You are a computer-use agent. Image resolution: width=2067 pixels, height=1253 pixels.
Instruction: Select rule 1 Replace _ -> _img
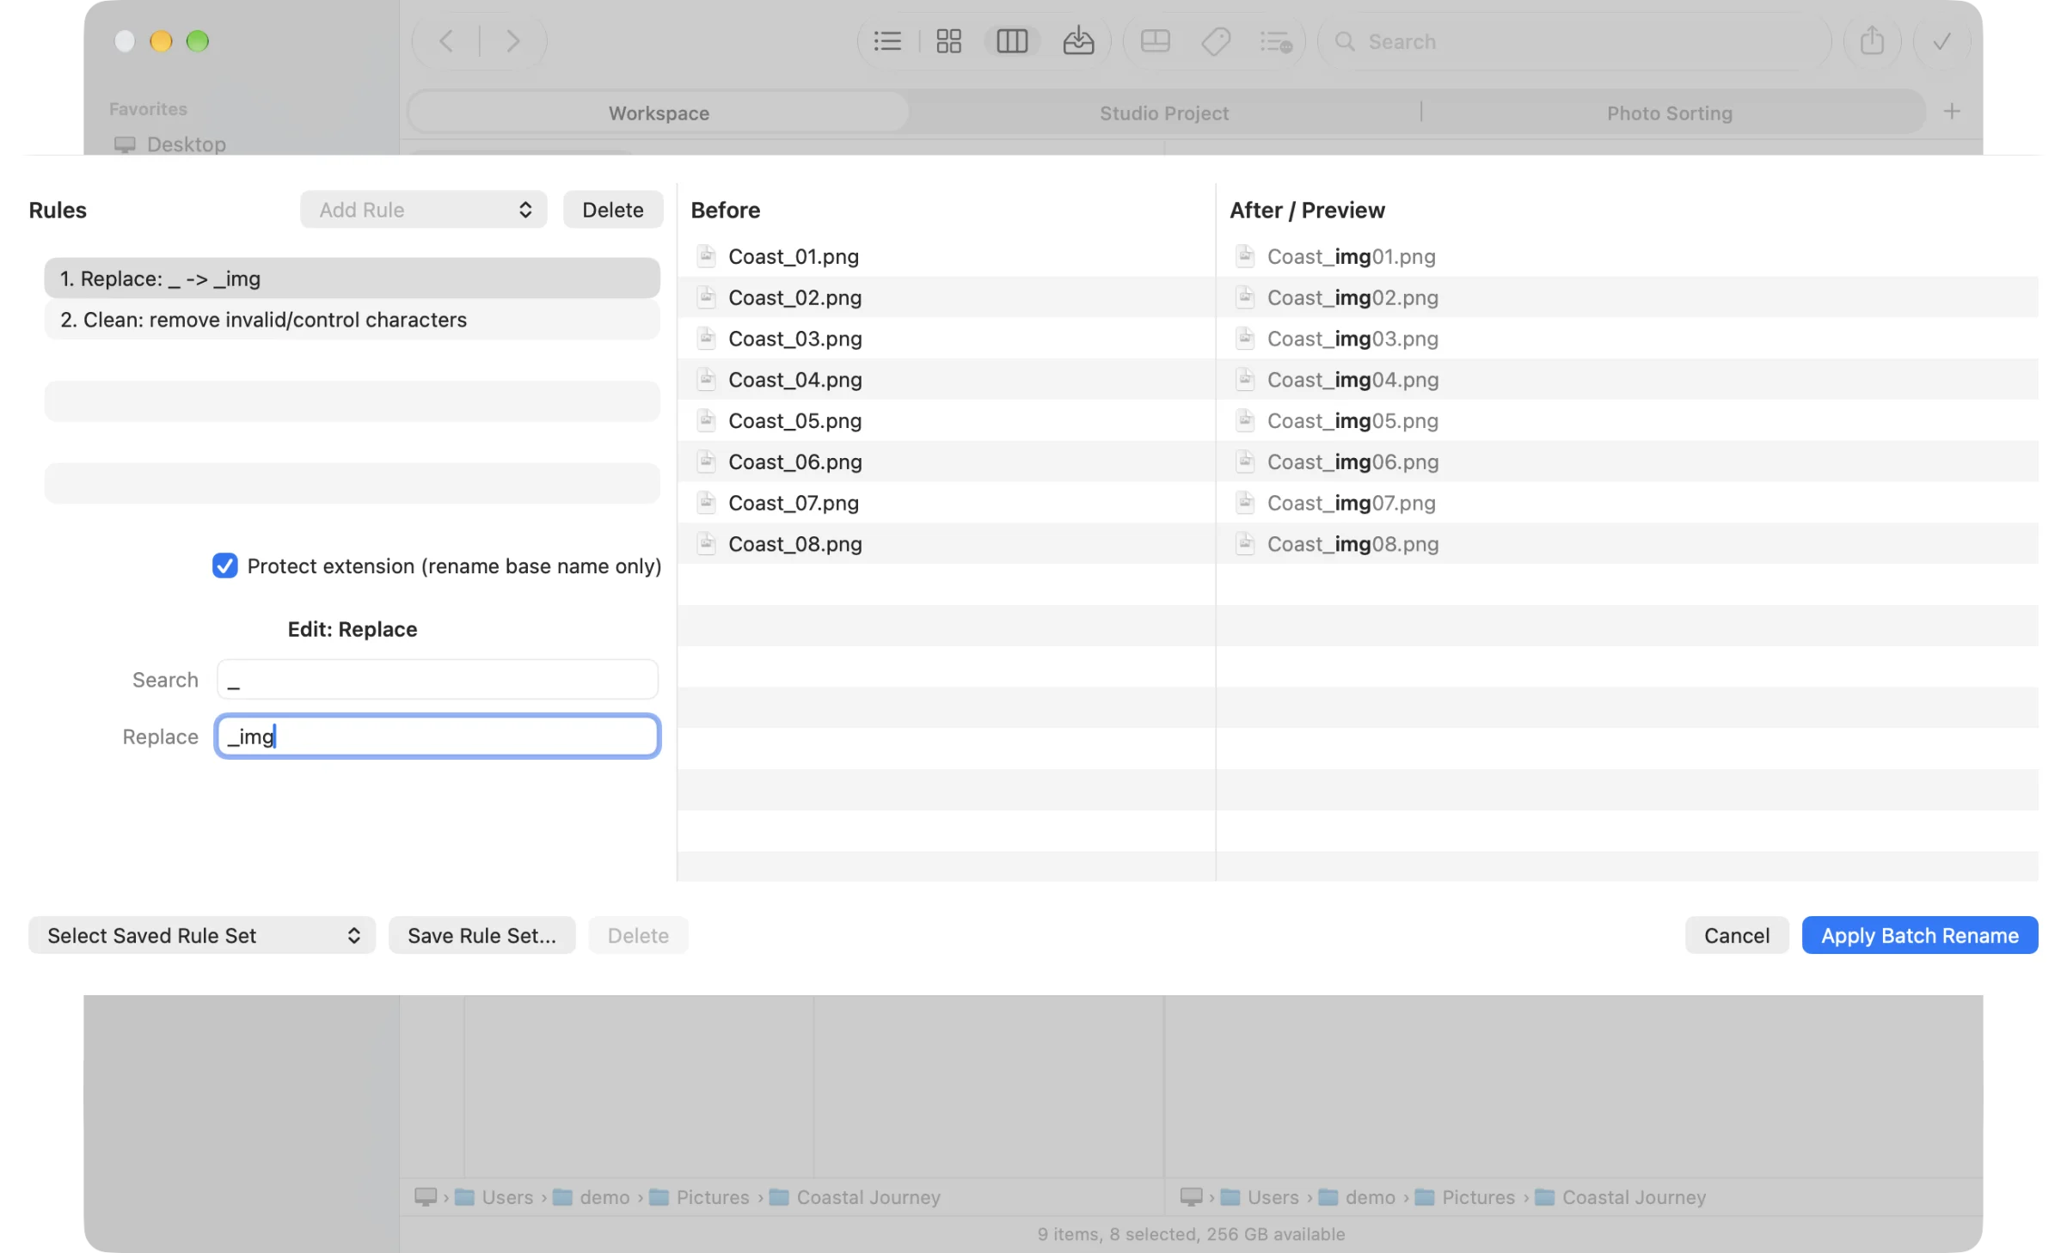pyautogui.click(x=353, y=278)
